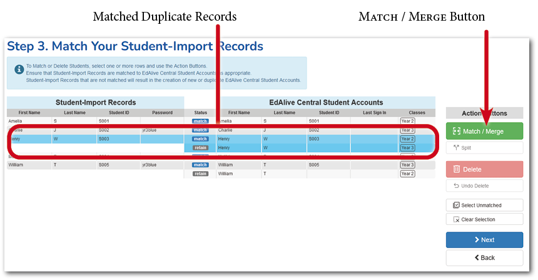This screenshot has height=280, width=538.
Task: Select William in the retain row
Action: tap(225, 174)
